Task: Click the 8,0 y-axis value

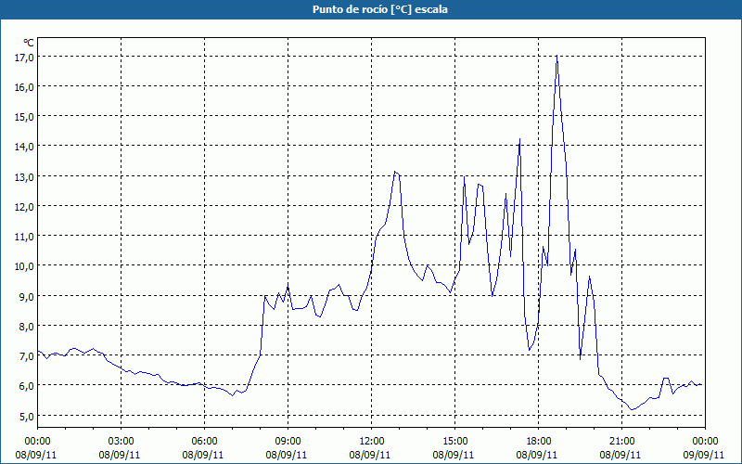Action: point(26,327)
